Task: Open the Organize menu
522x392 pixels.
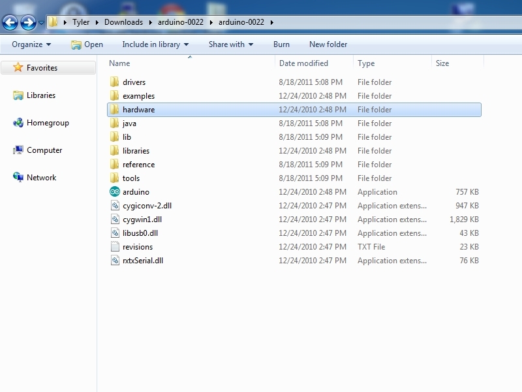Action: 31,44
